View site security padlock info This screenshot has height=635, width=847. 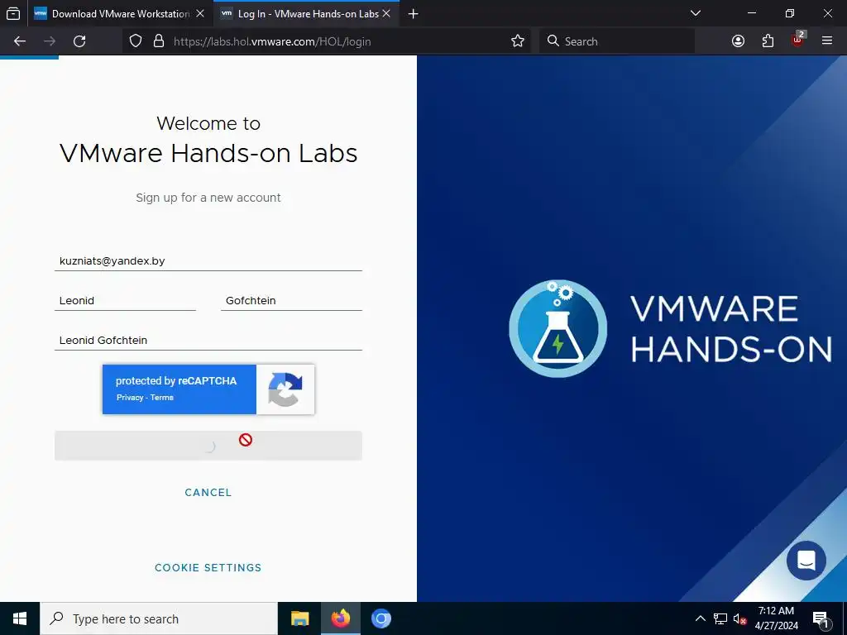point(158,41)
